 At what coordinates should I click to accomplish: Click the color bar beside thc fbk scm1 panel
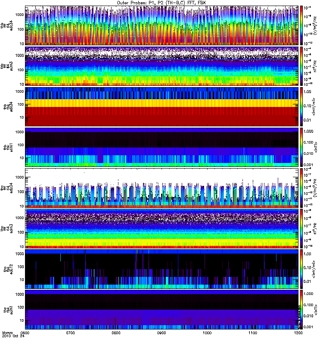coord(301,310)
